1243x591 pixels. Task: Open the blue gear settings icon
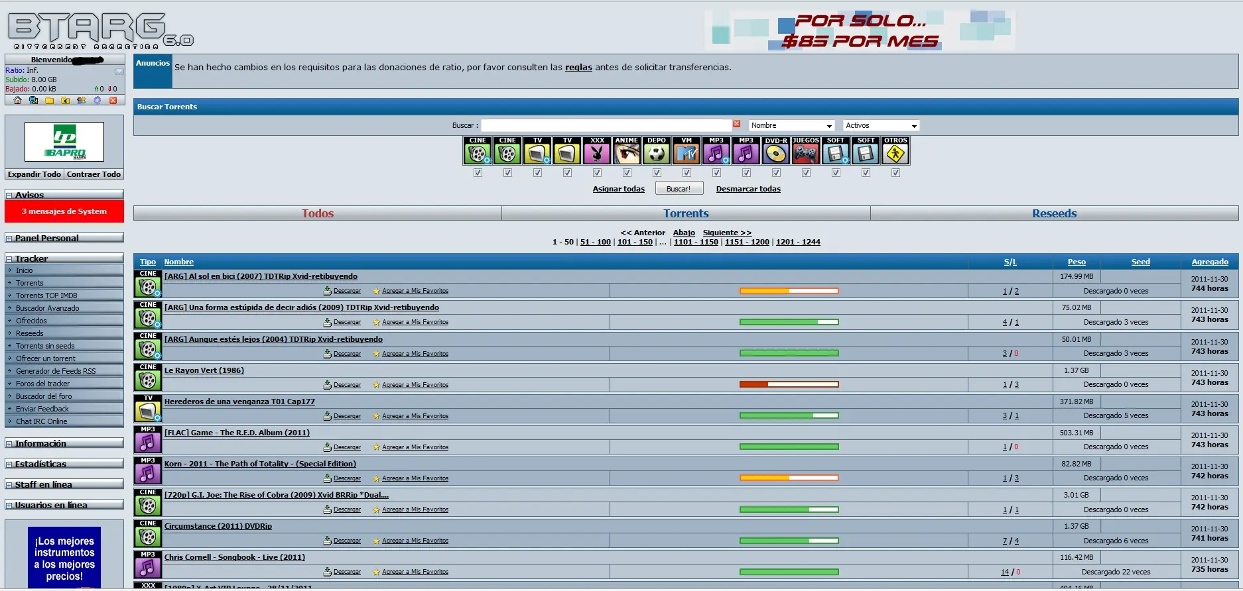coord(97,101)
